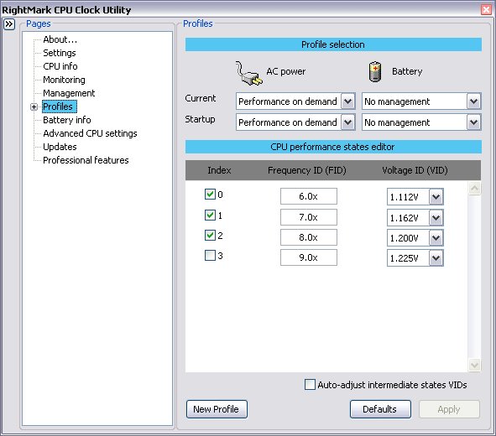Click the Battery icon
The height and width of the screenshot is (436, 496).
click(375, 72)
